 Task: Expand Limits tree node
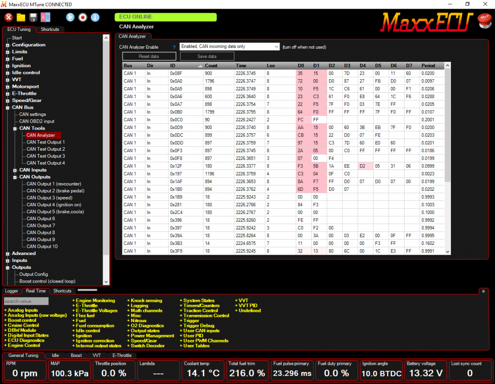click(x=8, y=52)
